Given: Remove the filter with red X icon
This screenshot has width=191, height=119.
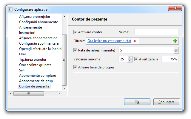Looking at the screenshot, I should [x=135, y=41].
